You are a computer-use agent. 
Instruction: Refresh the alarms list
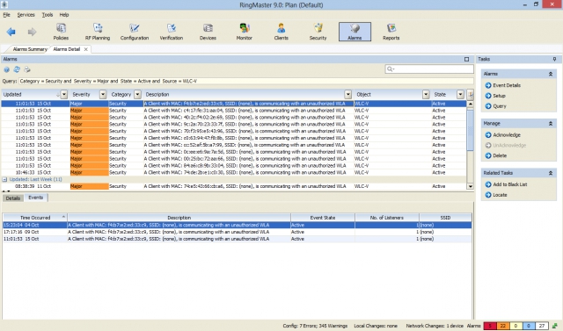click(x=17, y=70)
